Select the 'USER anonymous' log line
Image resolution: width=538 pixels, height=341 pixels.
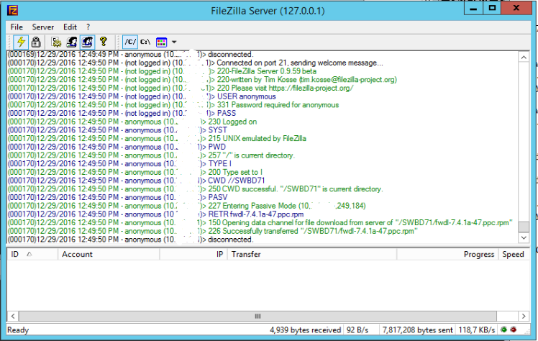tap(142, 96)
